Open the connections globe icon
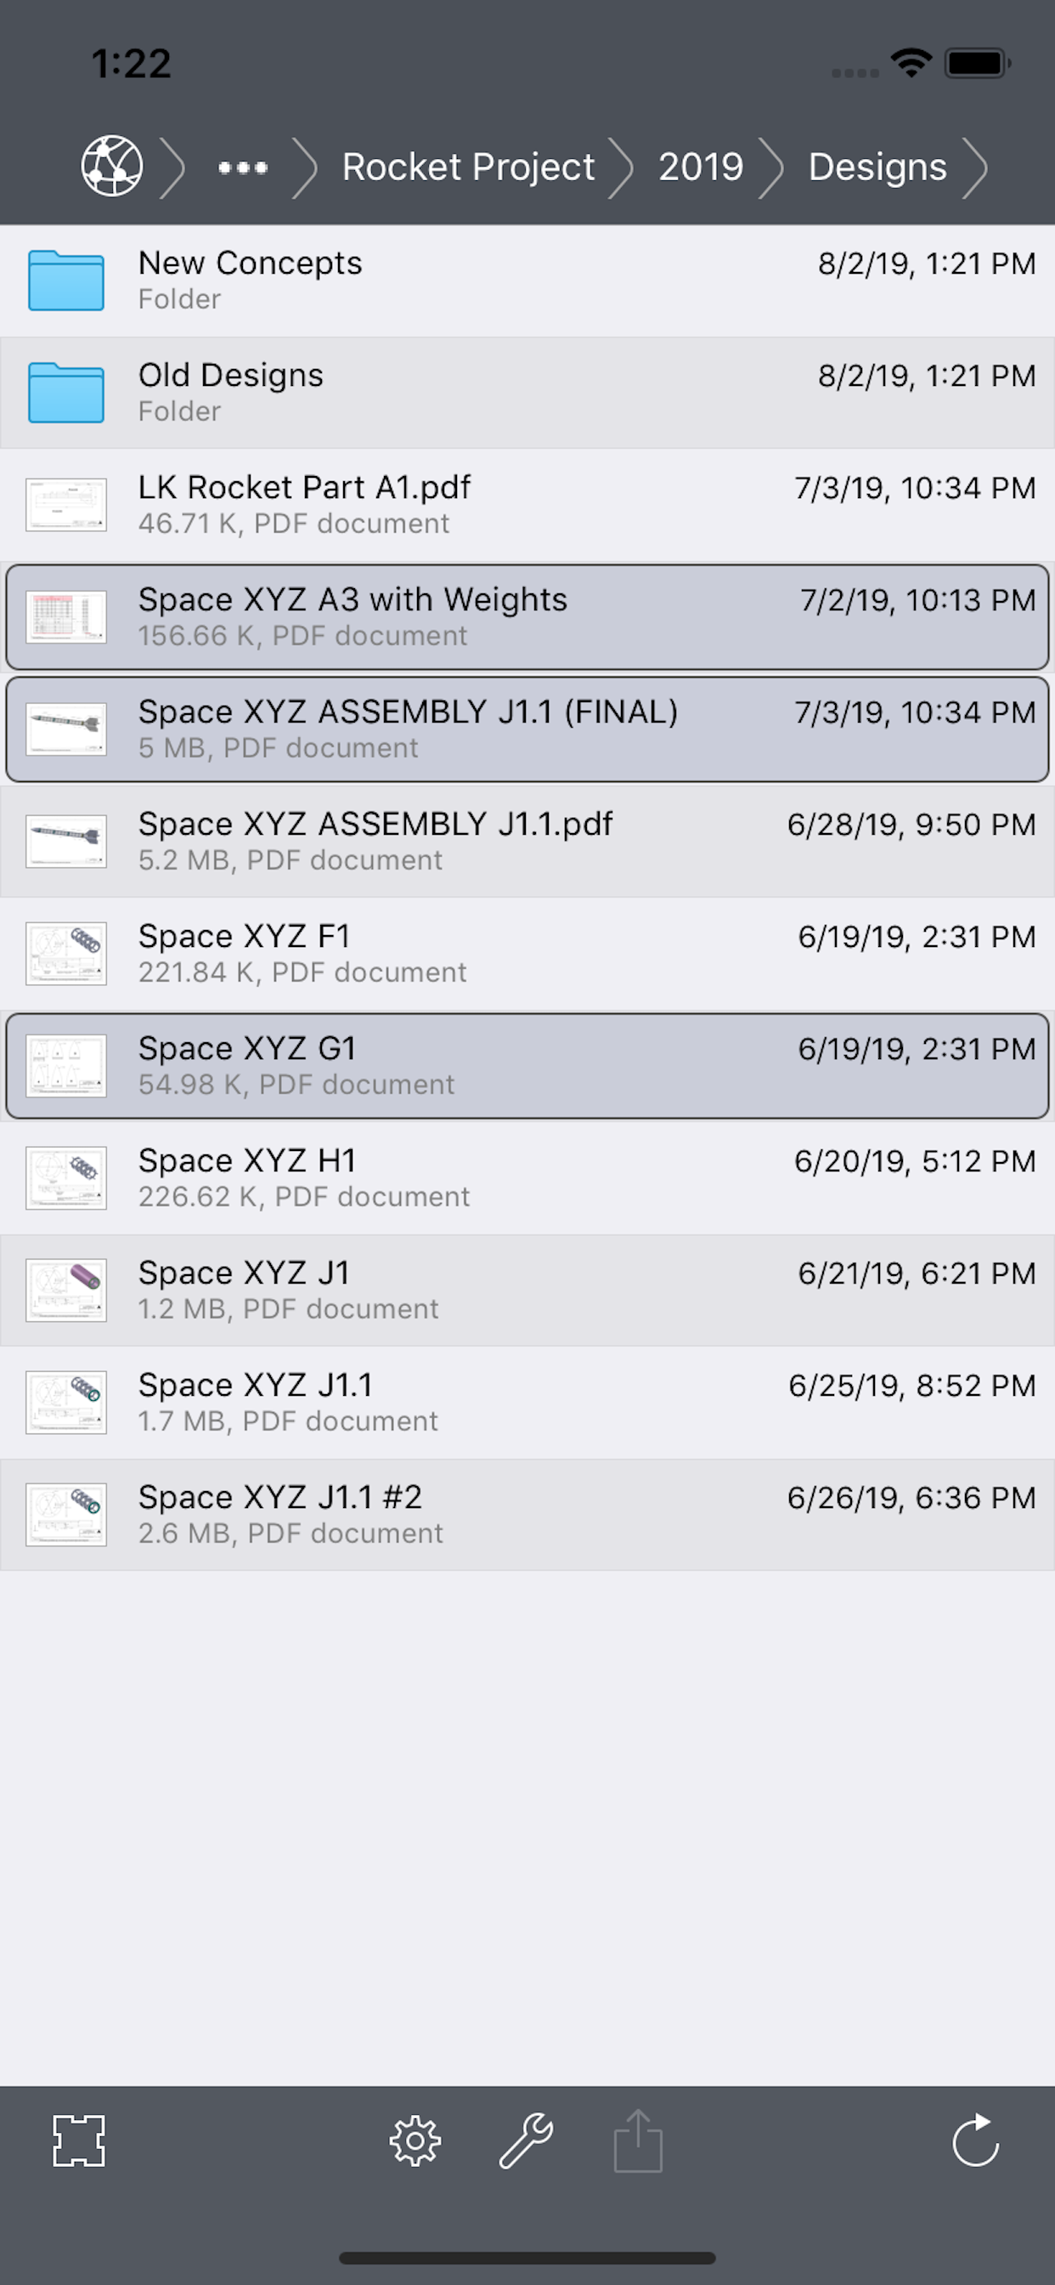Screen dimensions: 1055x2285 tap(112, 166)
